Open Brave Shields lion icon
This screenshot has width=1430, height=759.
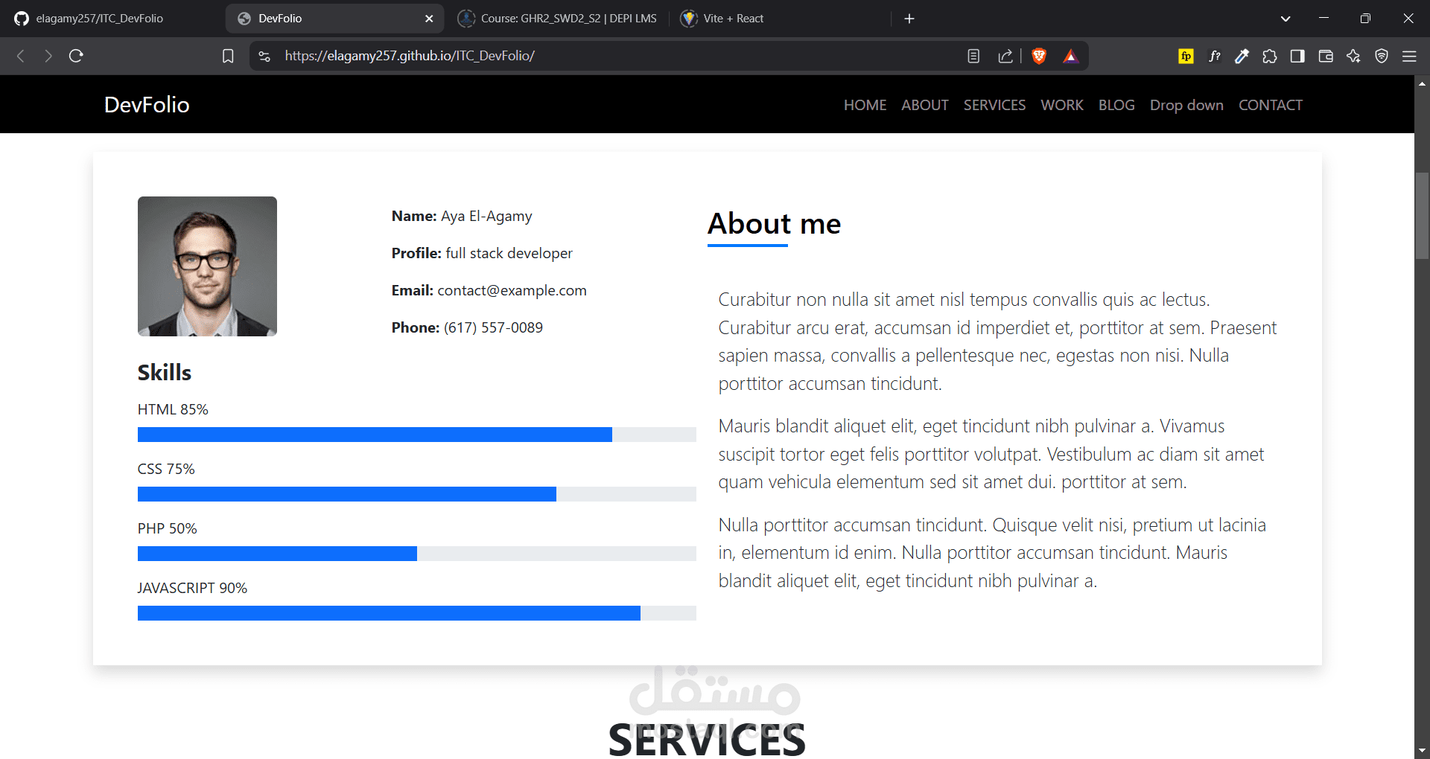pos(1039,56)
